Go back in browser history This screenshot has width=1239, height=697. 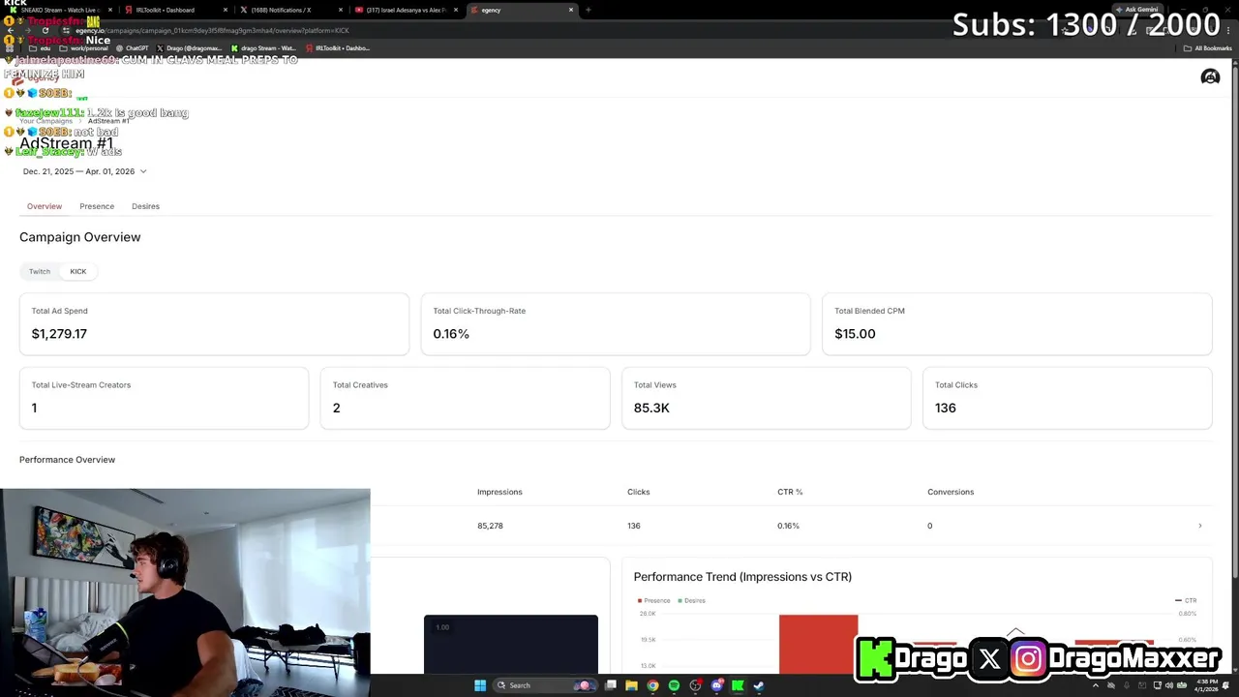(11, 30)
